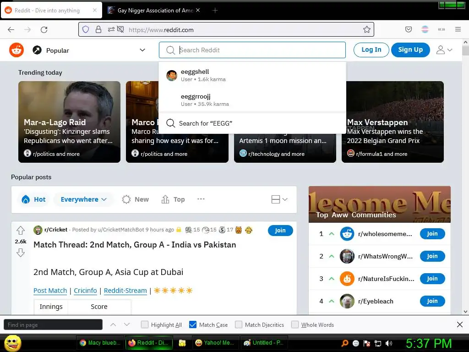
Task: Upvote the Cricket Match Thread post
Action: tap(20, 230)
